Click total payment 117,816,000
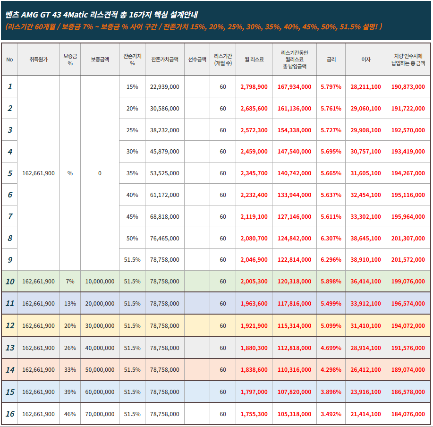 pos(294,304)
